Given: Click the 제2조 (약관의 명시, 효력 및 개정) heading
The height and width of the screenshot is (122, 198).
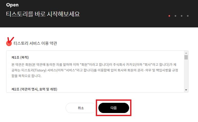Looking at the screenshot, I should (34, 89).
